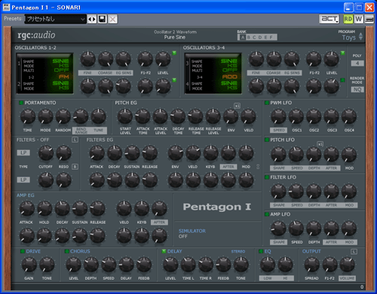
Task: Toggle the PITCH LFO enable LED
Action: (267, 139)
